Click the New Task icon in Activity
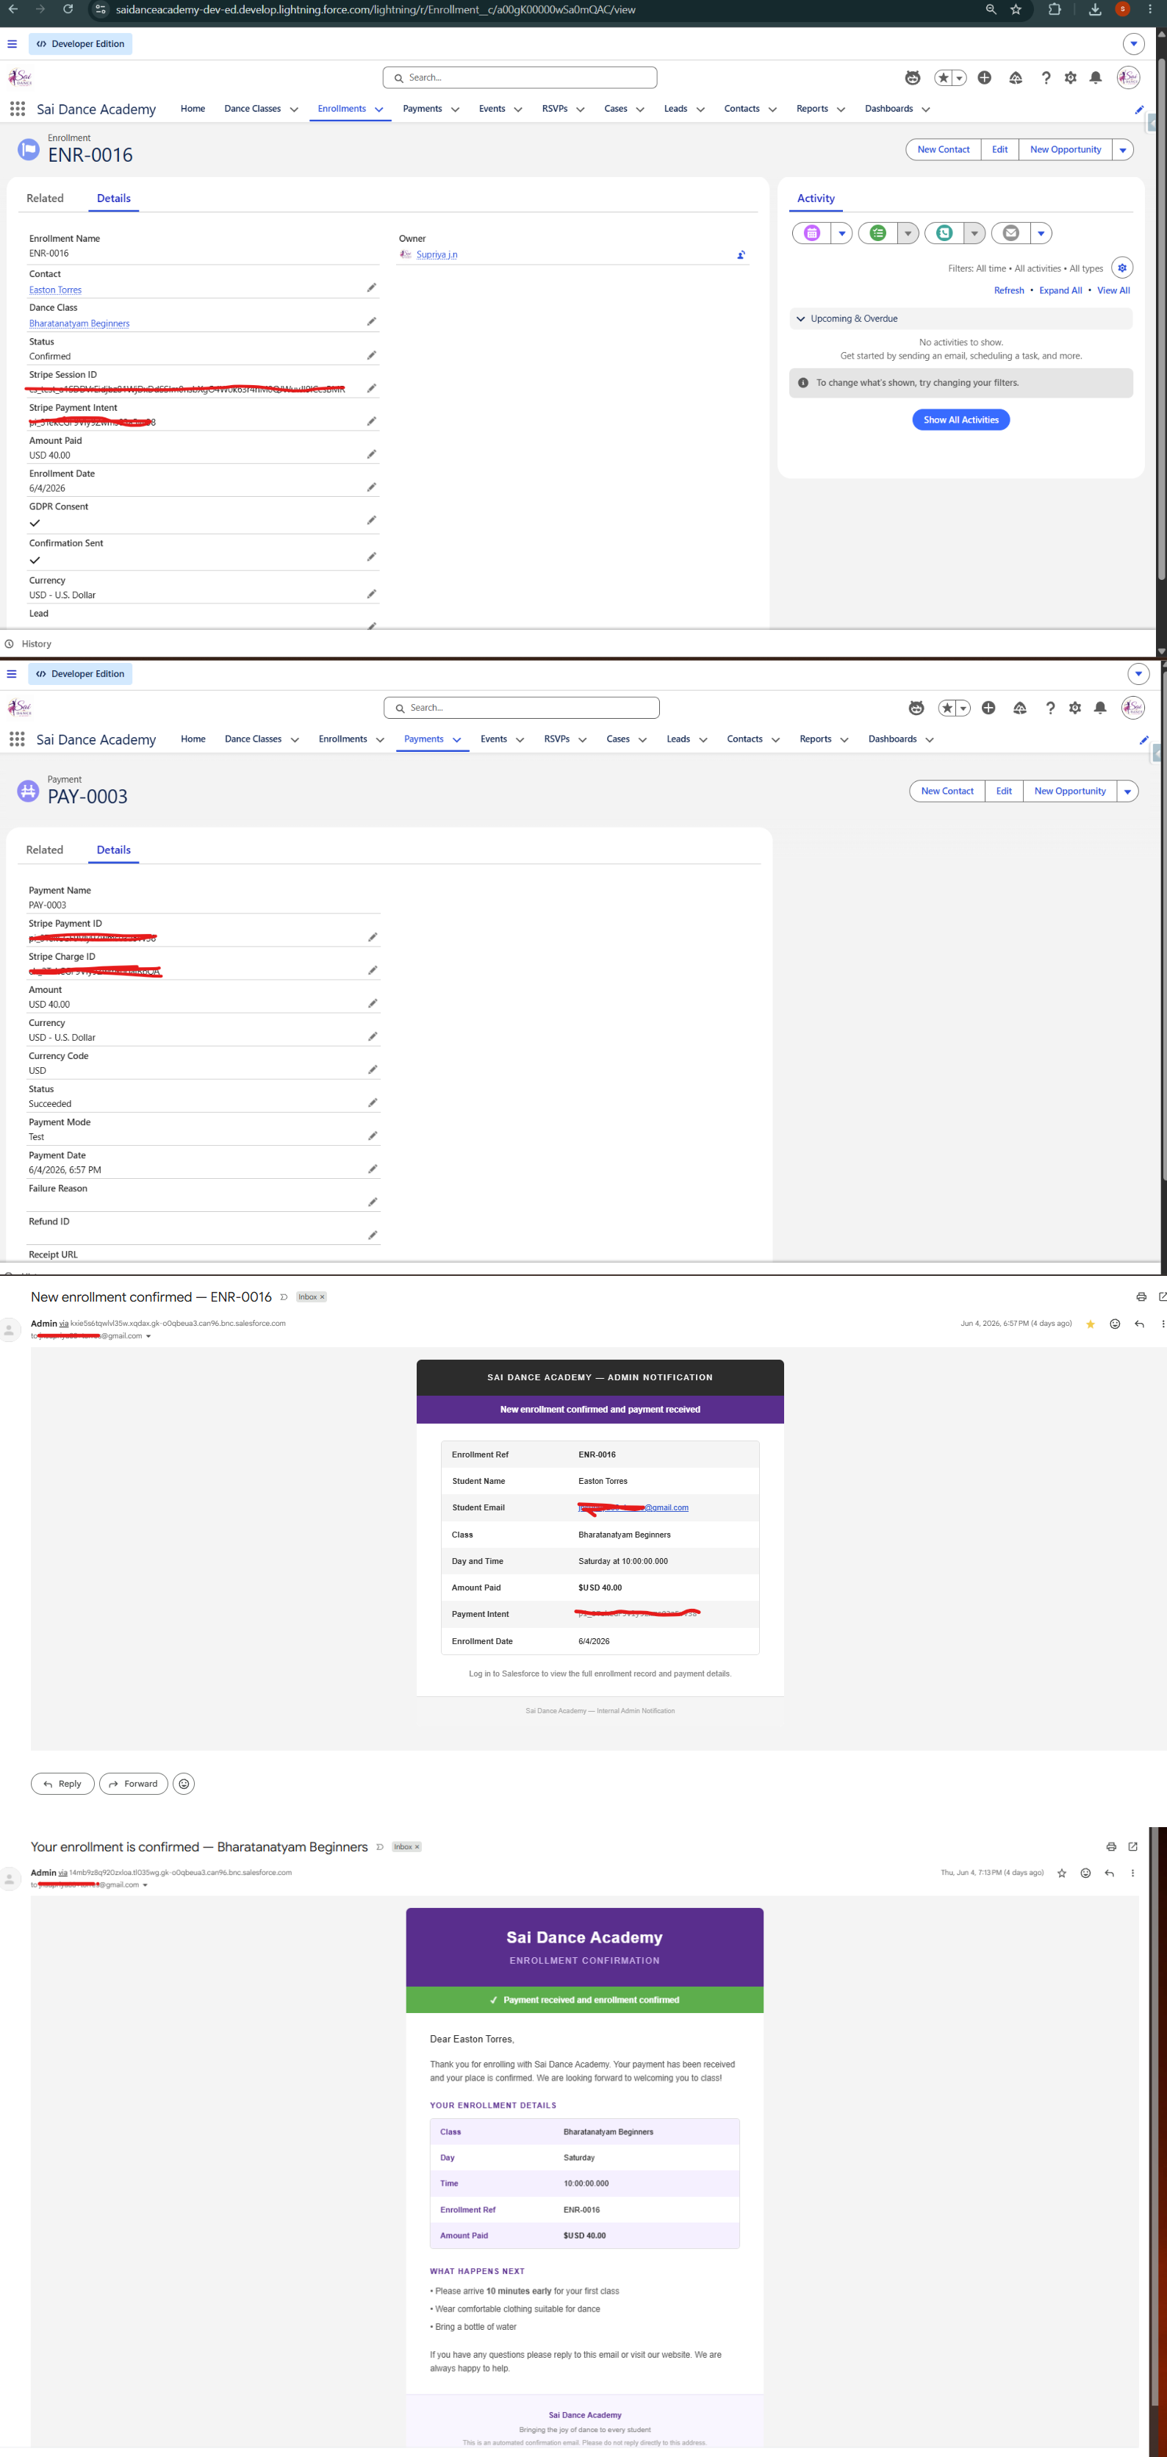The image size is (1167, 2457). pos(878,233)
